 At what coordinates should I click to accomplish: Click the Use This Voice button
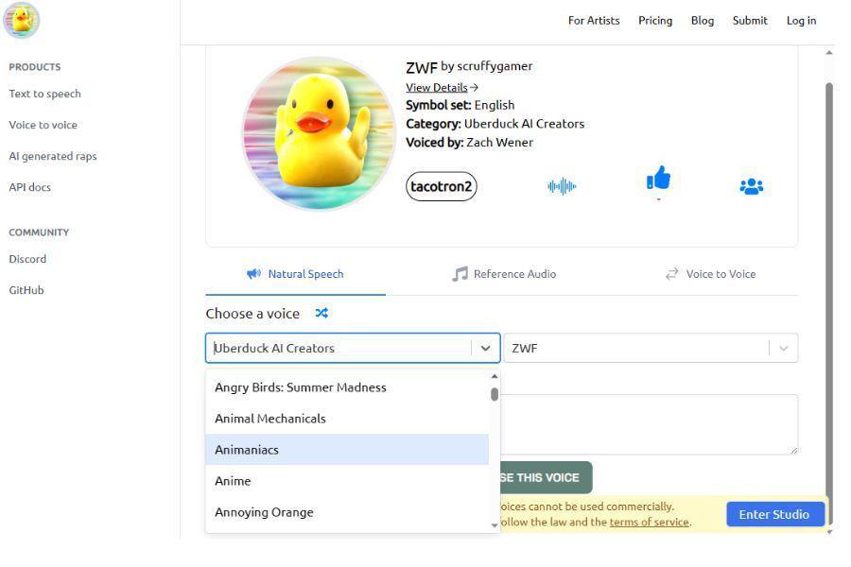(546, 477)
